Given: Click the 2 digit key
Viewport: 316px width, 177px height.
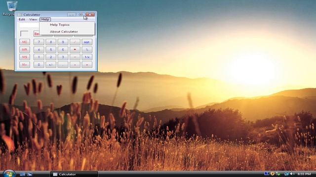Looking at the screenshot, I should pyautogui.click(x=51, y=57).
